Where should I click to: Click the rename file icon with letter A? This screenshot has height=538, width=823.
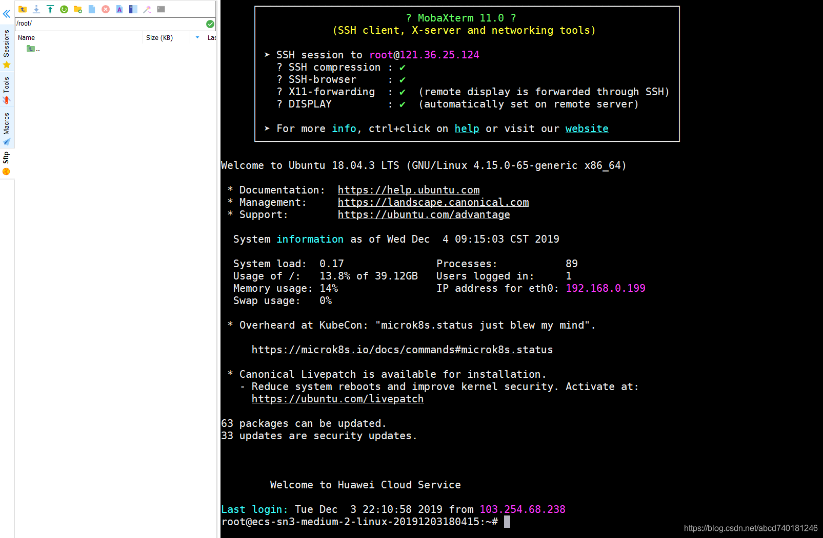[x=119, y=9]
